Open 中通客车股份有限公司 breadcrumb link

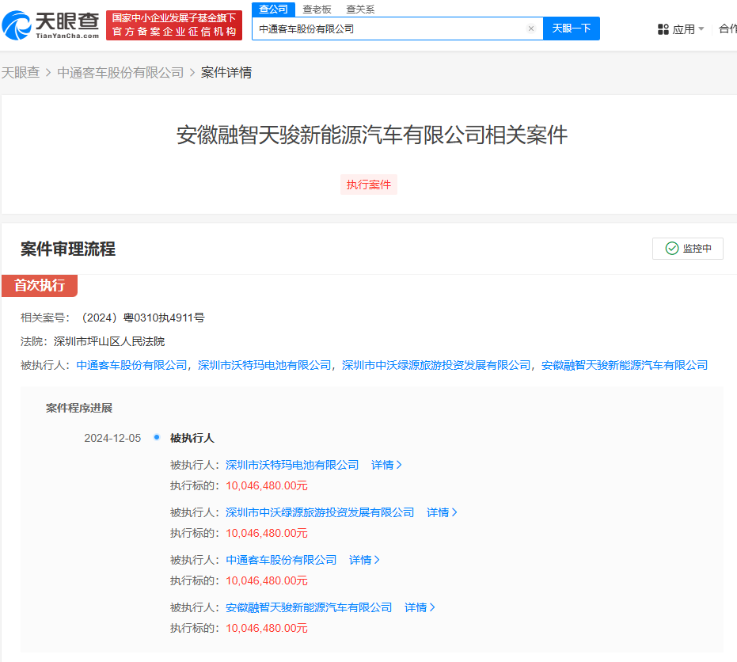point(120,72)
